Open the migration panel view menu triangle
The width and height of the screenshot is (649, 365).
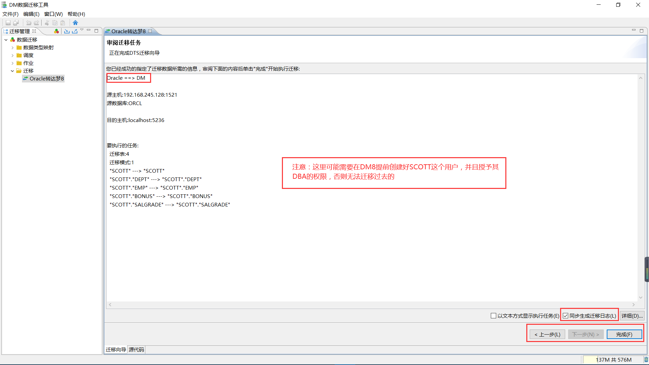tap(82, 30)
